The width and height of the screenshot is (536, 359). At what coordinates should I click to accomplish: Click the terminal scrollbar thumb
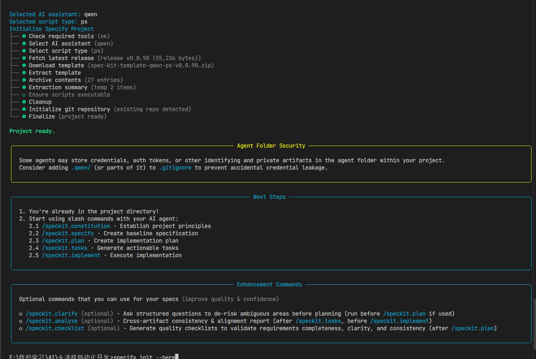point(534,320)
